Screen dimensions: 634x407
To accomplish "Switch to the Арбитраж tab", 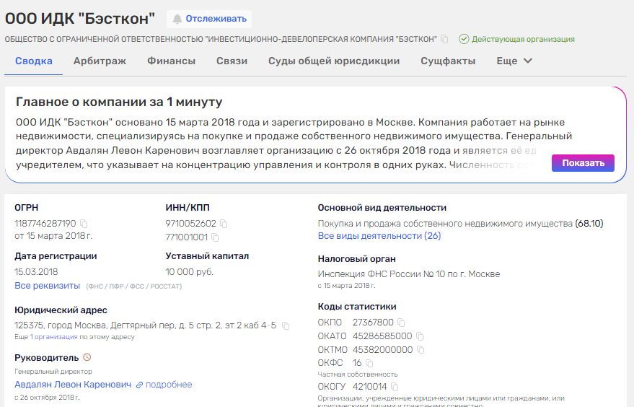I will tap(100, 61).
